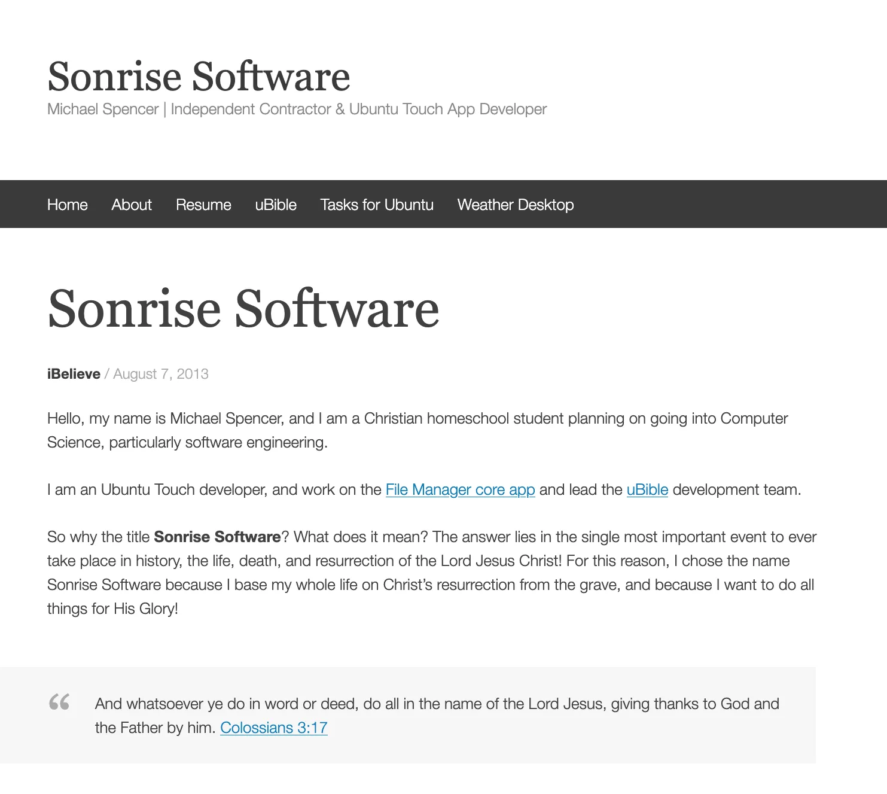Open the Sonrise Software post heading
The image size is (887, 794).
pos(243,308)
